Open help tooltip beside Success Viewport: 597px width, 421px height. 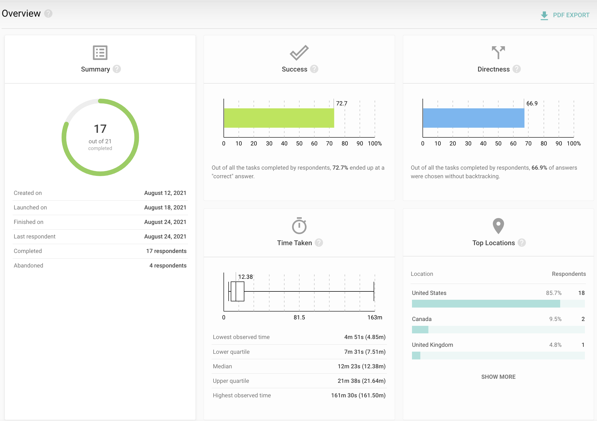coord(314,69)
